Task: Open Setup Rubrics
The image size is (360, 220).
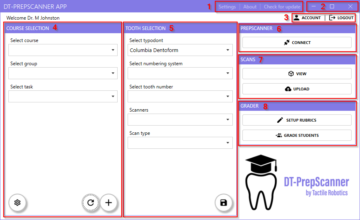Action: point(297,120)
